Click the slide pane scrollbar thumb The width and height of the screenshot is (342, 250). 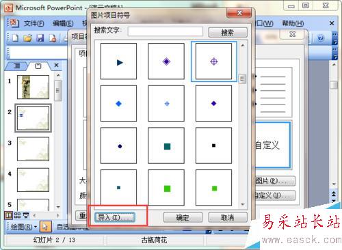click(58, 90)
